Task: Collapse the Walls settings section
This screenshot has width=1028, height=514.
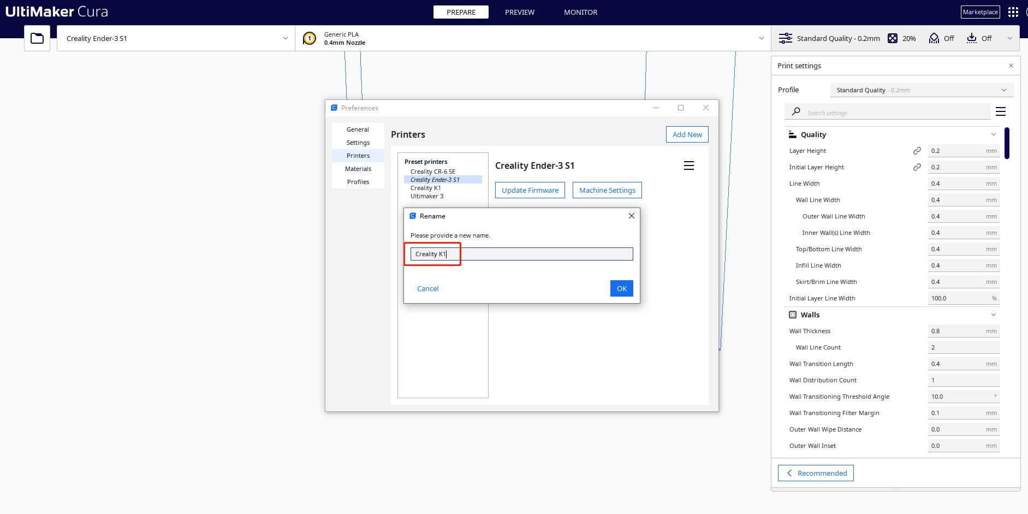Action: (994, 315)
